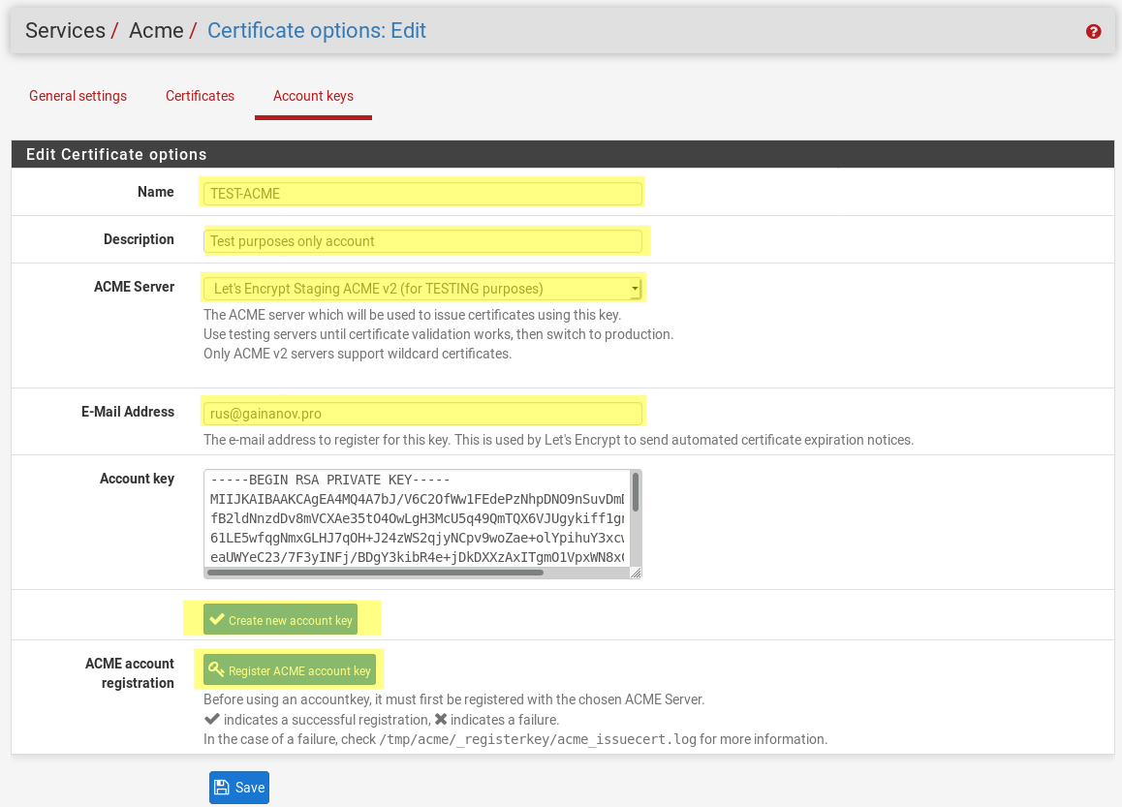Select the Account keys tab

point(313,96)
